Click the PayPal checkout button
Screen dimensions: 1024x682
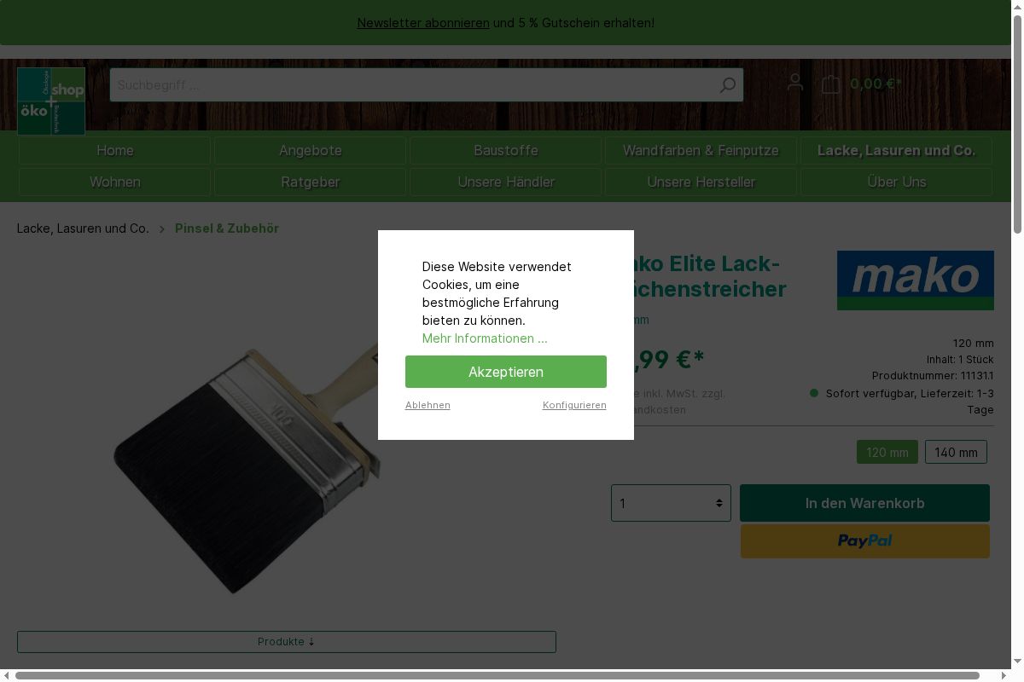coord(864,541)
